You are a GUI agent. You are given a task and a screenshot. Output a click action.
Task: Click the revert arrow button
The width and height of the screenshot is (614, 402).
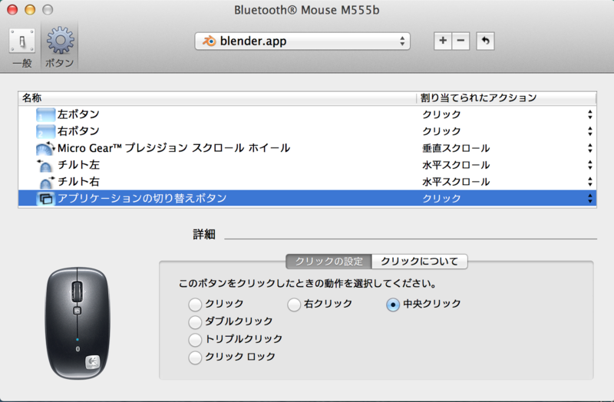(x=485, y=41)
